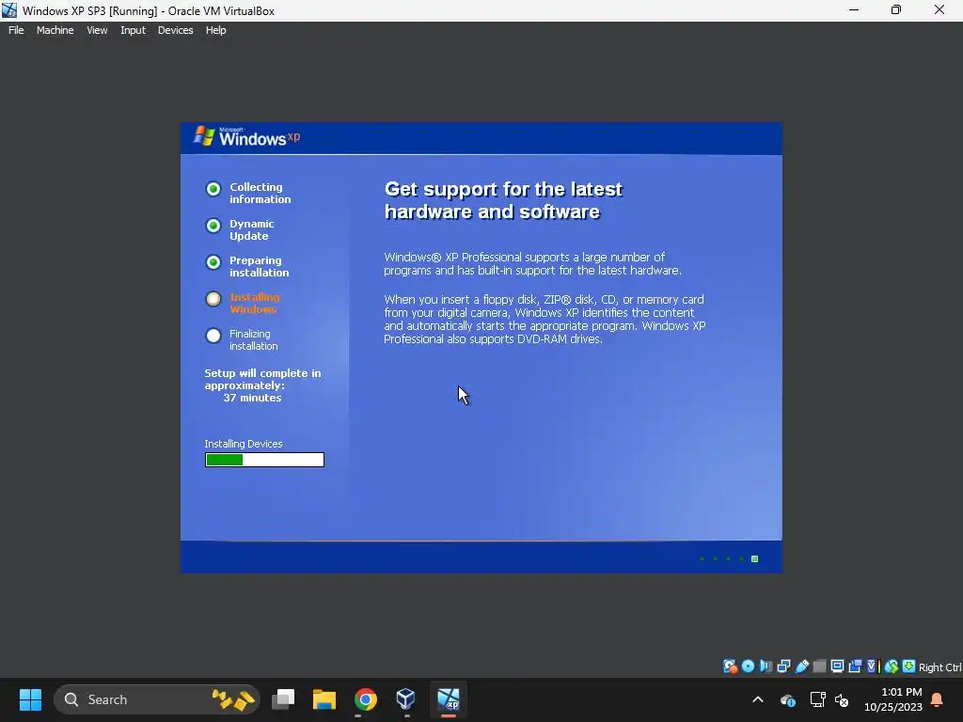Viewport: 963px width, 722px height.
Task: Open File Explorer from the taskbar
Action: pos(324,699)
